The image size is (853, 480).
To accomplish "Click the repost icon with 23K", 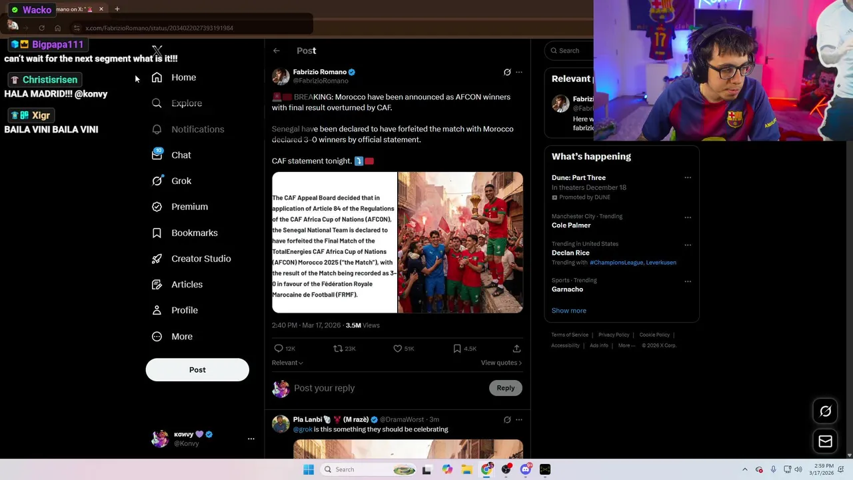I will pos(338,349).
